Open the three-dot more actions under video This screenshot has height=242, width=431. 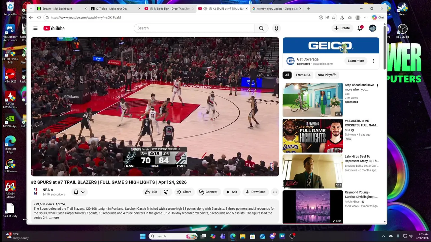275,192
